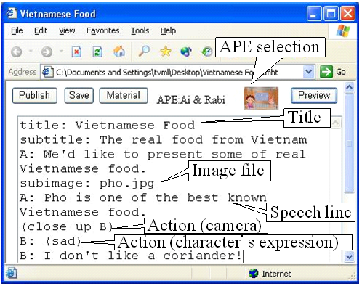Viewport: 362px width, 286px height.
Task: Click the script textarea's scroll up arrow
Action: pyautogui.click(x=336, y=123)
